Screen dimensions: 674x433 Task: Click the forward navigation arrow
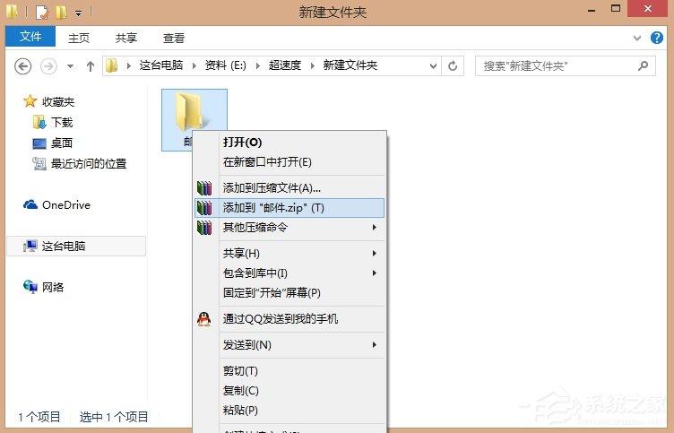pos(48,66)
